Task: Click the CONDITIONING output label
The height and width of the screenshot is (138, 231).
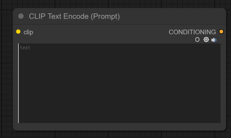Action: (x=192, y=32)
